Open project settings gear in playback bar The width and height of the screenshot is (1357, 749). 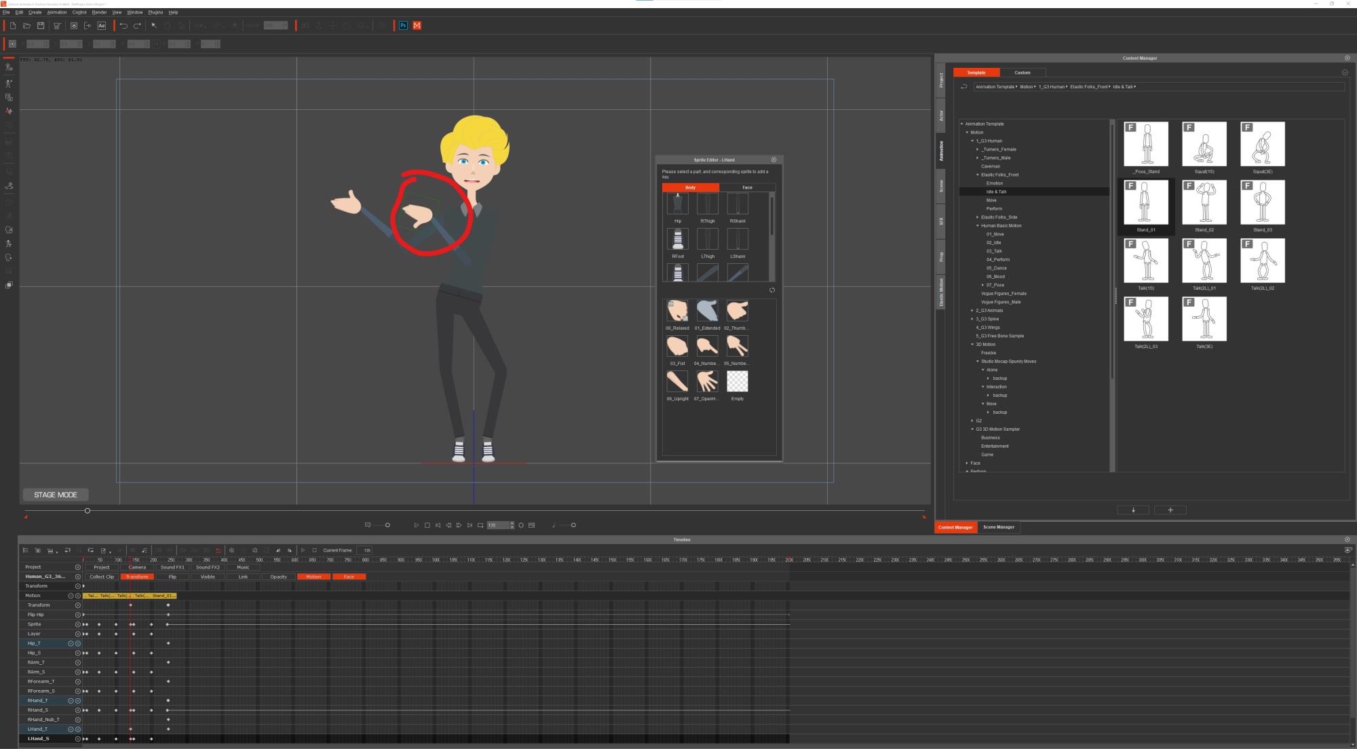tap(521, 525)
